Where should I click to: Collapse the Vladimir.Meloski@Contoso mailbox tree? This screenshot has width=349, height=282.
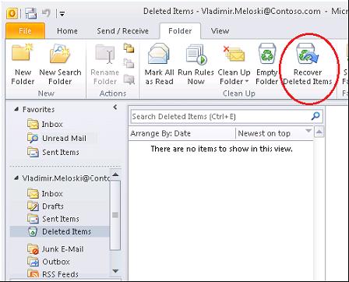(16, 178)
